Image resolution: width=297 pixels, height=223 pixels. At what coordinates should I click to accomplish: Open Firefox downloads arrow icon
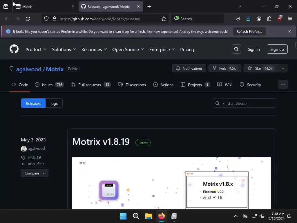[248, 19]
